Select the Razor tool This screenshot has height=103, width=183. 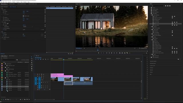point(32,63)
